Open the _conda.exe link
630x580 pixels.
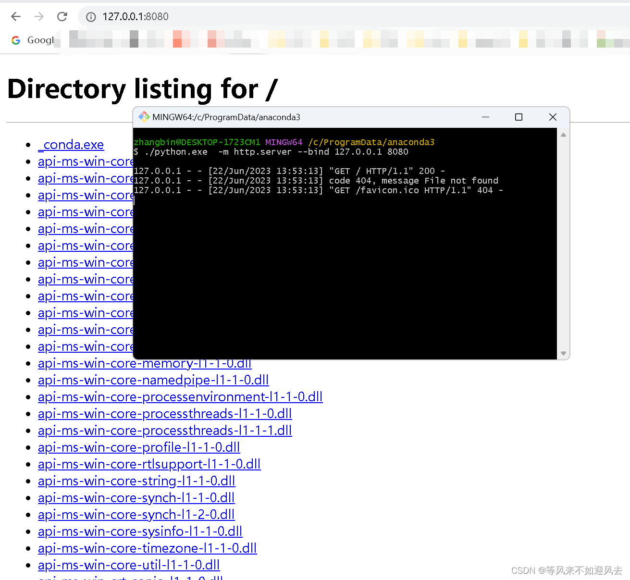[x=71, y=145]
